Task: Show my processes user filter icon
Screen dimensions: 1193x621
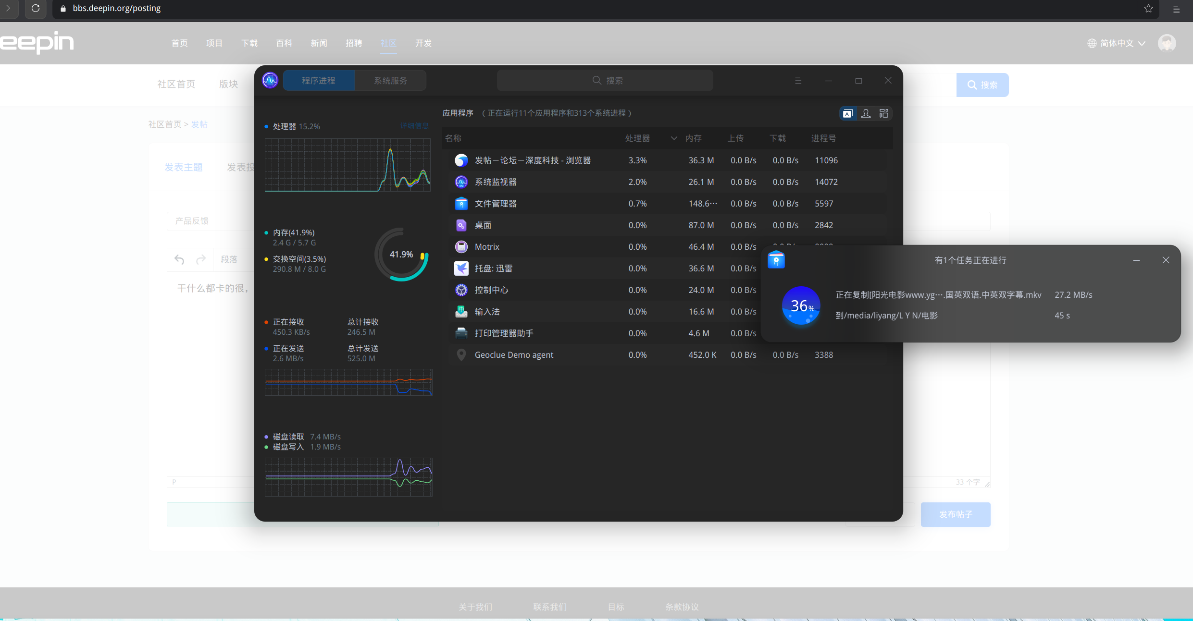Action: tap(866, 113)
